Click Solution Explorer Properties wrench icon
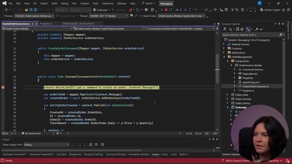 click(x=256, y=29)
